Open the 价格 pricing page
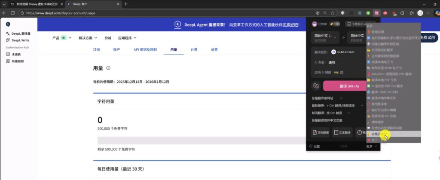This screenshot has width=440, height=180. [x=108, y=38]
